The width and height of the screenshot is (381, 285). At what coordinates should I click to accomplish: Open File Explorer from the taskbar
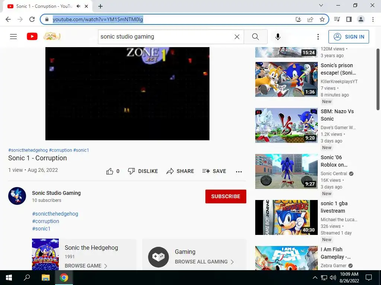point(45,278)
